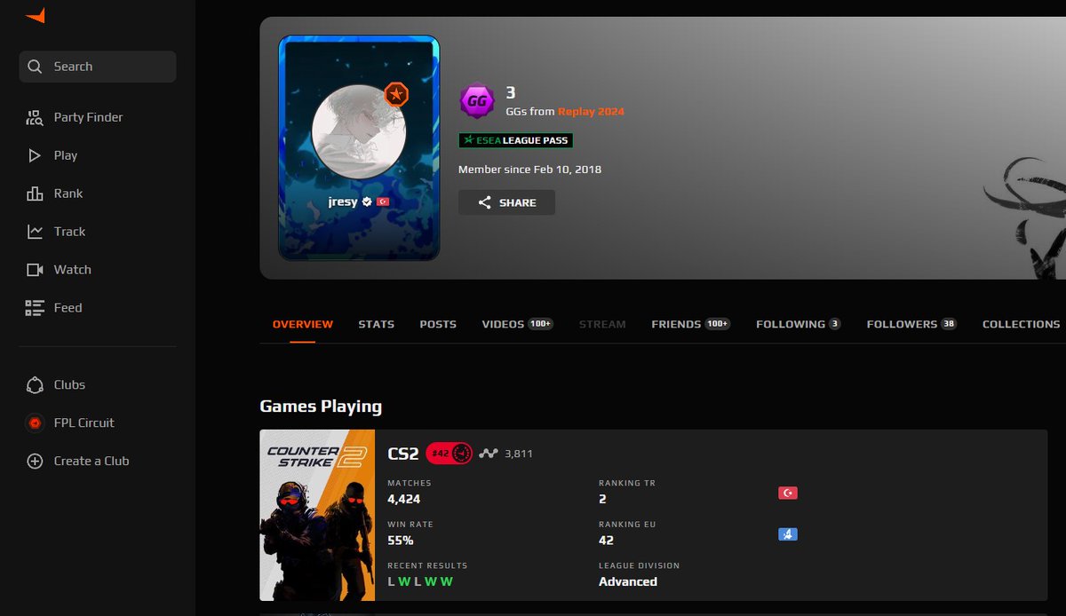
Task: Click the 4,424 matches value
Action: coord(404,500)
